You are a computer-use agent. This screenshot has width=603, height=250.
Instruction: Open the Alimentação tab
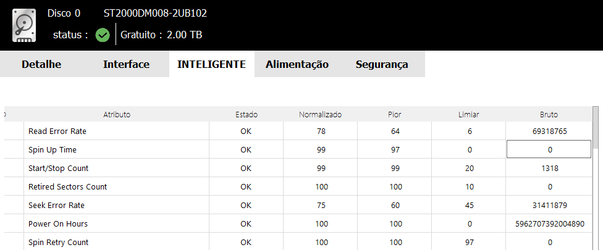(x=297, y=64)
